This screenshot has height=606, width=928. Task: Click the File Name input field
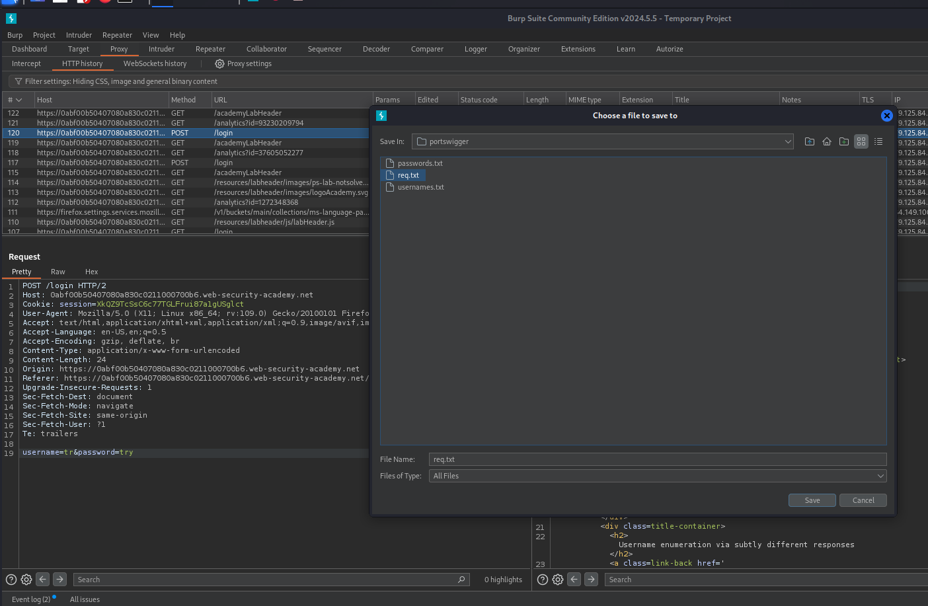pos(657,459)
